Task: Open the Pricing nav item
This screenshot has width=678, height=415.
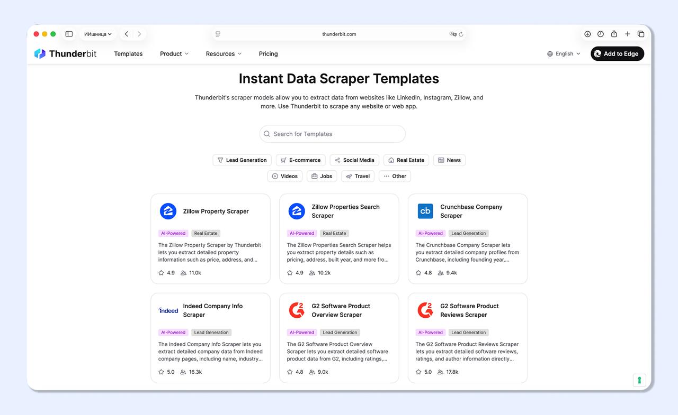Action: click(x=268, y=54)
